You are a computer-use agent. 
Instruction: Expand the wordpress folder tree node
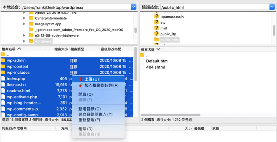[x=25, y=41]
